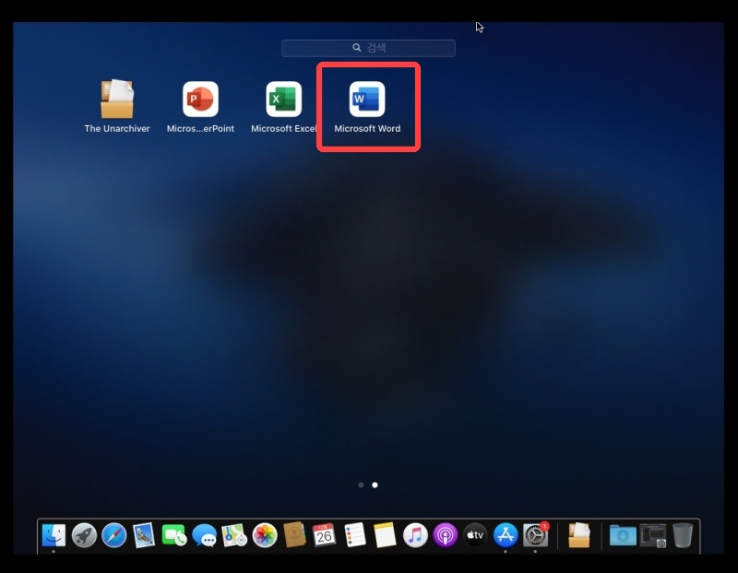This screenshot has width=738, height=573.
Task: Open Finder from the Dock
Action: [x=54, y=535]
